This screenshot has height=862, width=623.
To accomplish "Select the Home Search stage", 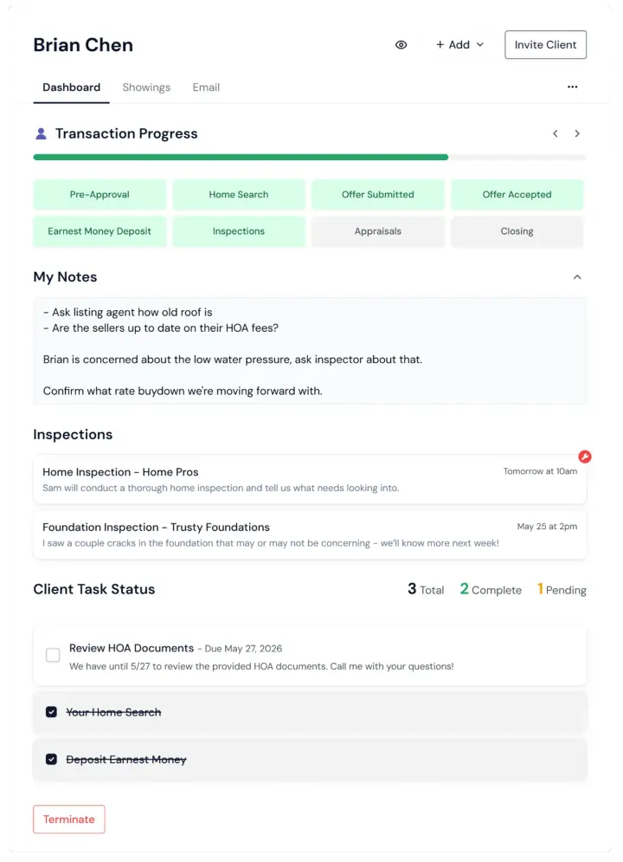I will coord(239,195).
